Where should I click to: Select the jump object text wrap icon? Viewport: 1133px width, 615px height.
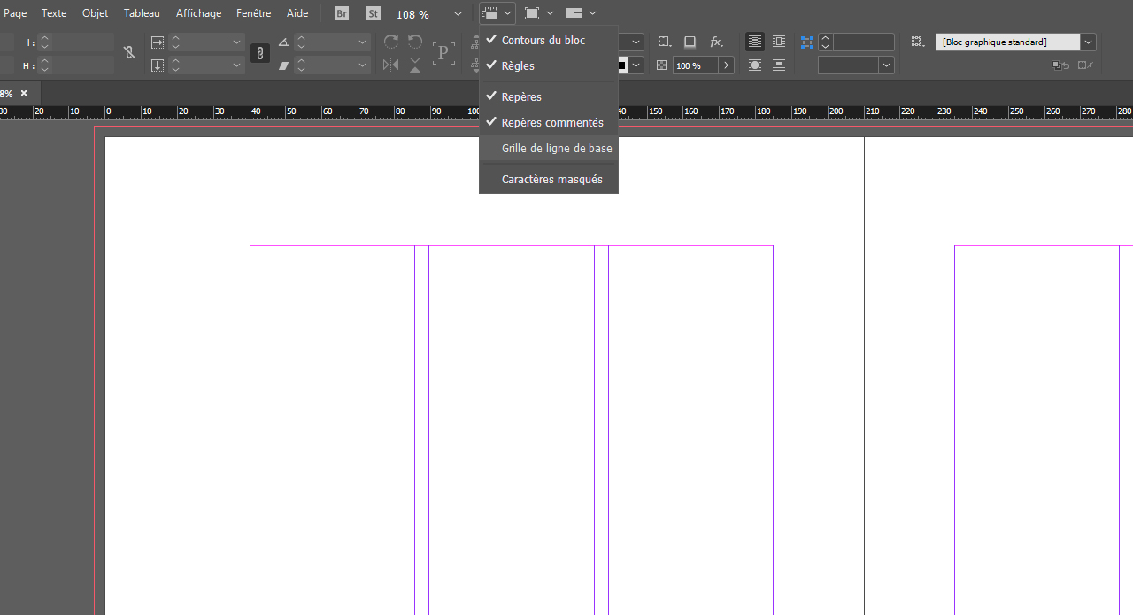click(779, 65)
